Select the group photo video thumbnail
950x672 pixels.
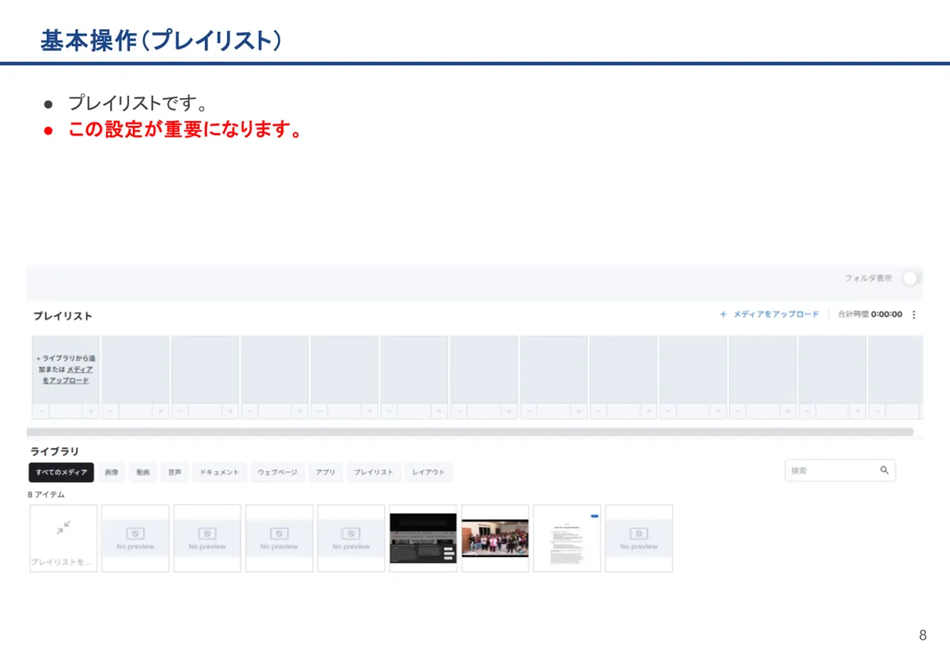click(x=496, y=538)
